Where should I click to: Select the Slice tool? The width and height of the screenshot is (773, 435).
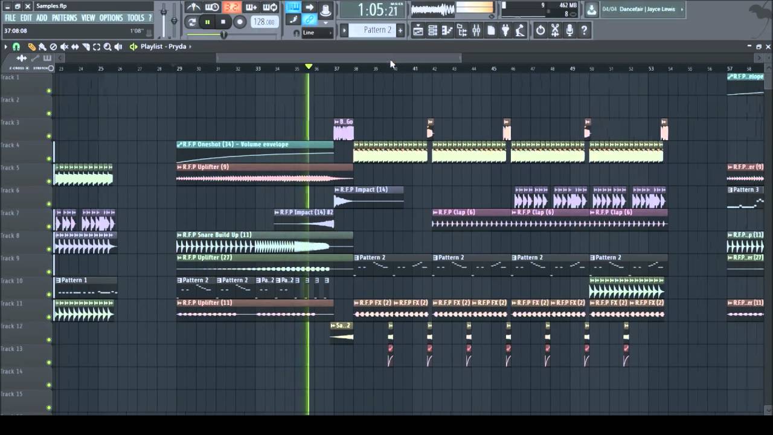coord(86,47)
